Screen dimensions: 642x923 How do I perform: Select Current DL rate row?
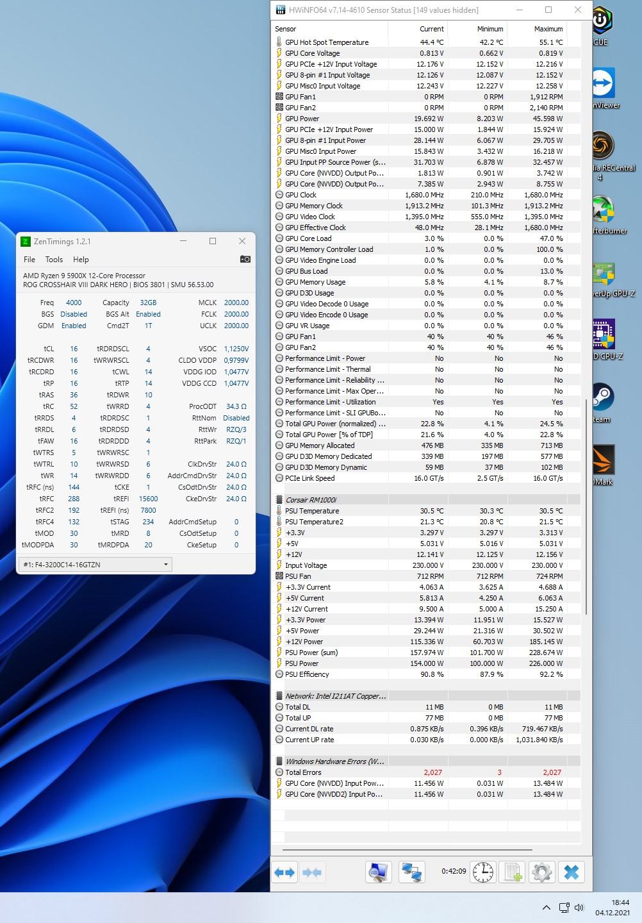(x=426, y=729)
